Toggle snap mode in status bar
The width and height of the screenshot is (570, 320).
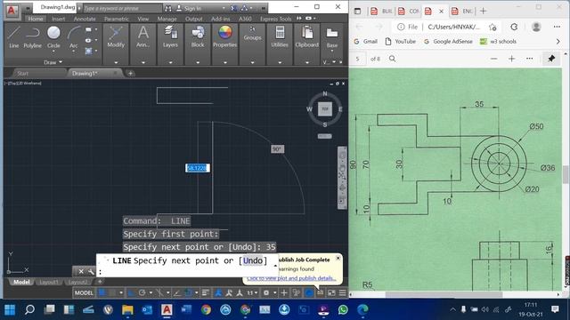(113, 292)
